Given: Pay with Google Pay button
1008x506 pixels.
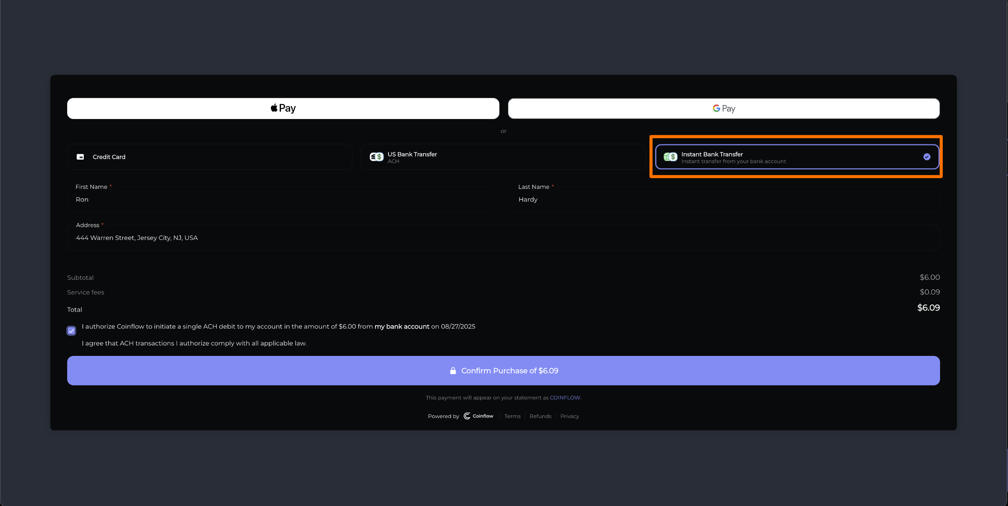Looking at the screenshot, I should (x=724, y=108).
